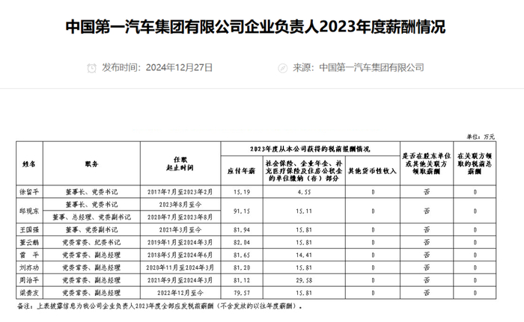
Task: Click the name cell 梁贵友
Action: (29, 293)
